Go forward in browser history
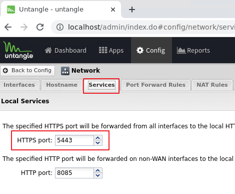This screenshot has height=194, width=235. 24,27
